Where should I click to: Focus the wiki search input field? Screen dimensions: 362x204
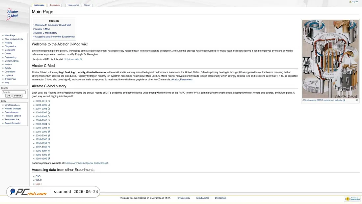tap(13, 92)
